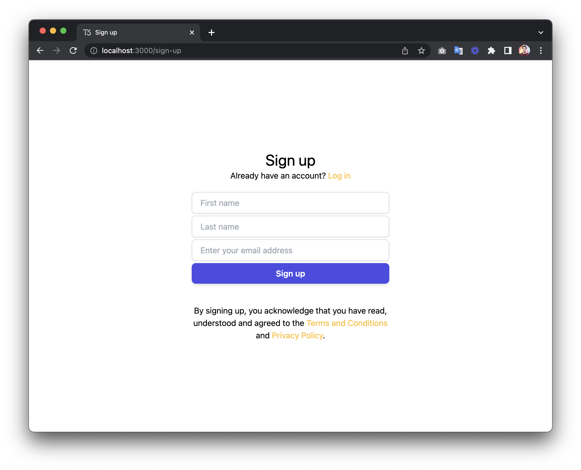Open the Chrome profile avatar
Viewport: 581px width, 470px height.
(524, 50)
